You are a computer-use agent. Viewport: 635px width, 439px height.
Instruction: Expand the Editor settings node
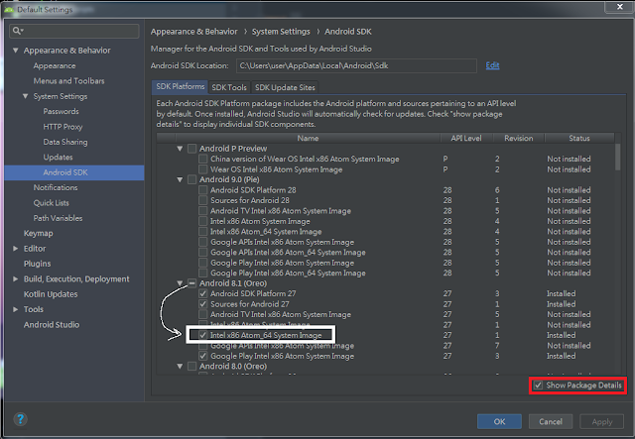pos(16,249)
